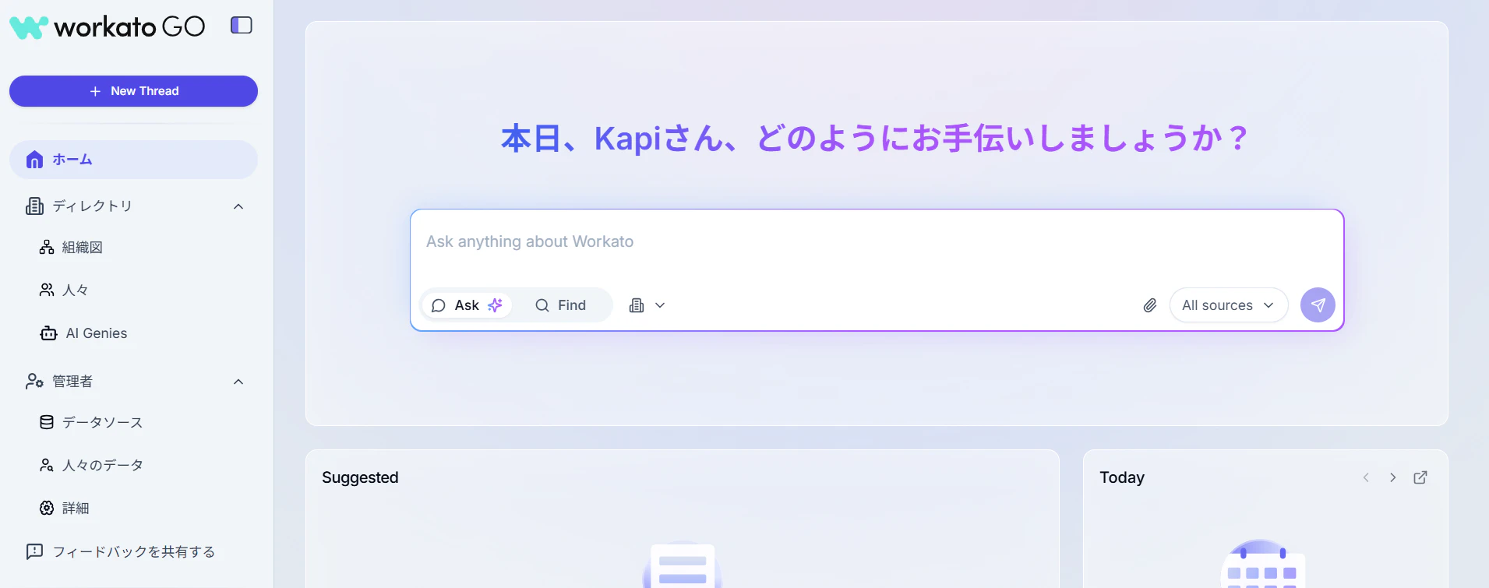The image size is (1489, 588).
Task: Open the All sources dropdown
Action: coord(1228,305)
